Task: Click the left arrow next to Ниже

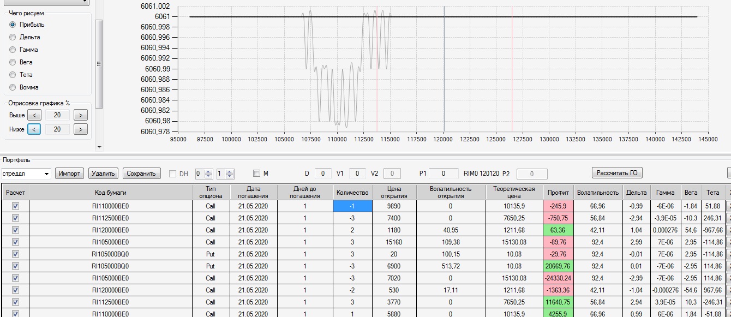Action: pyautogui.click(x=34, y=129)
